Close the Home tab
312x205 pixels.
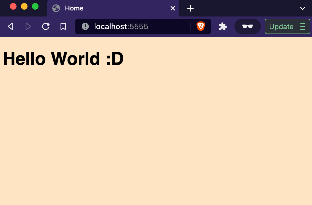(173, 8)
